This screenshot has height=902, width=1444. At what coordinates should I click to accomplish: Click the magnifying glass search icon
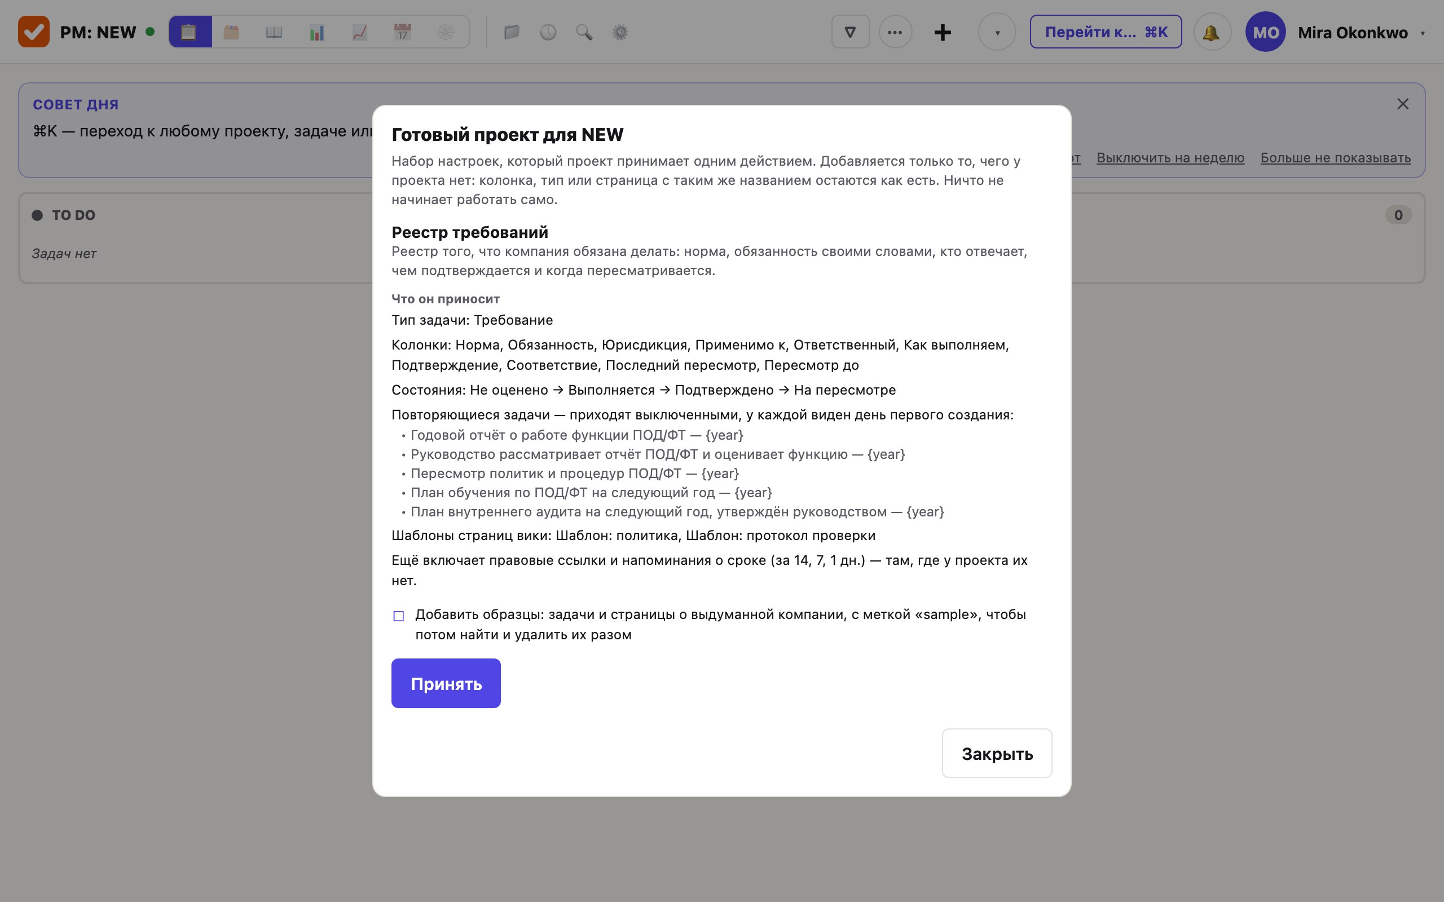pos(584,32)
